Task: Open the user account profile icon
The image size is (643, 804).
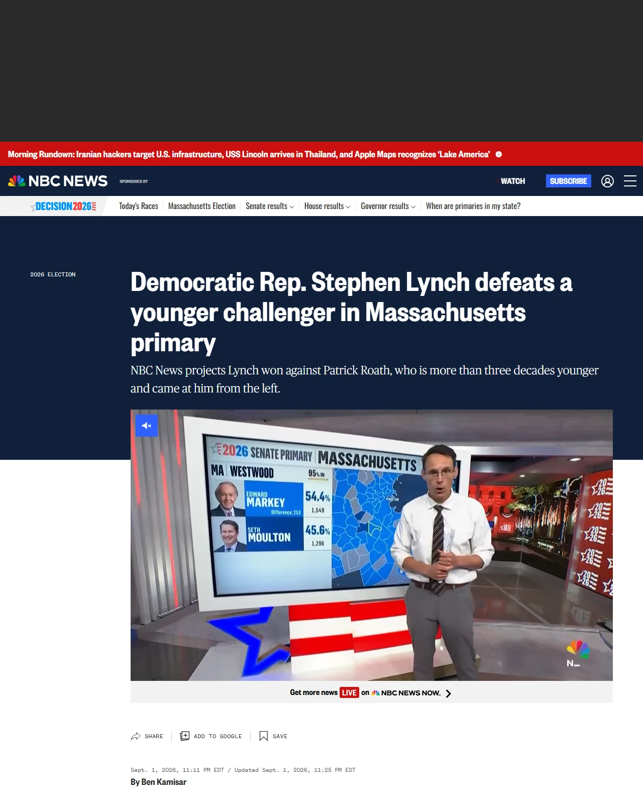Action: [607, 181]
